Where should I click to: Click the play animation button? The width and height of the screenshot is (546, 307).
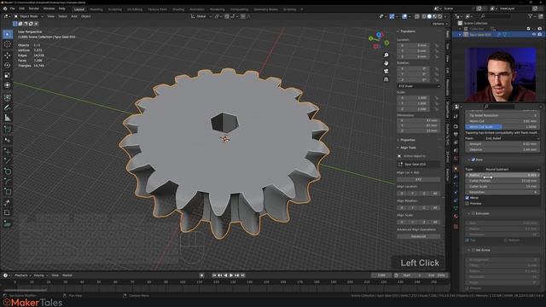(x=231, y=275)
